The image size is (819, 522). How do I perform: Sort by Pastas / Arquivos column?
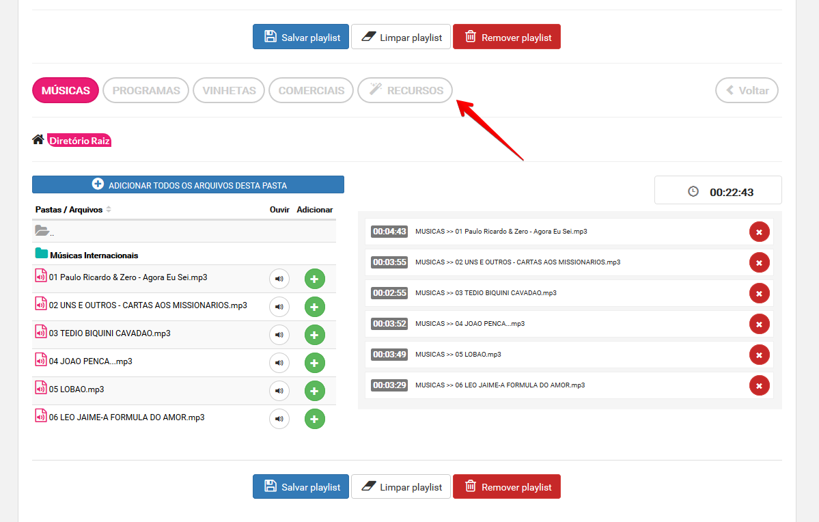(73, 210)
